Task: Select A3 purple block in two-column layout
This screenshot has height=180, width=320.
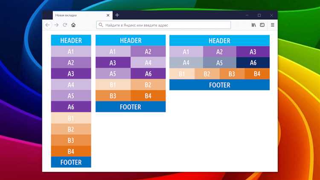Action: (x=113, y=63)
